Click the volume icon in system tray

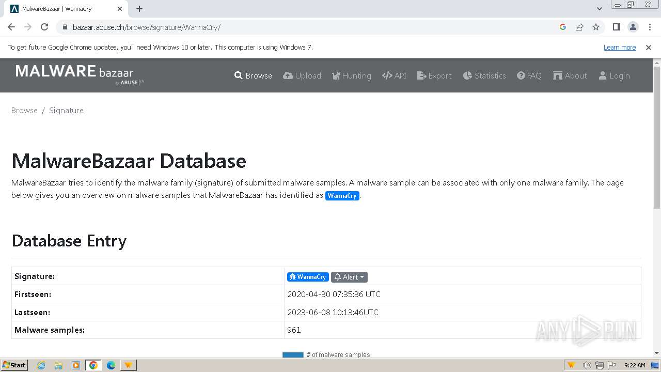point(587,365)
